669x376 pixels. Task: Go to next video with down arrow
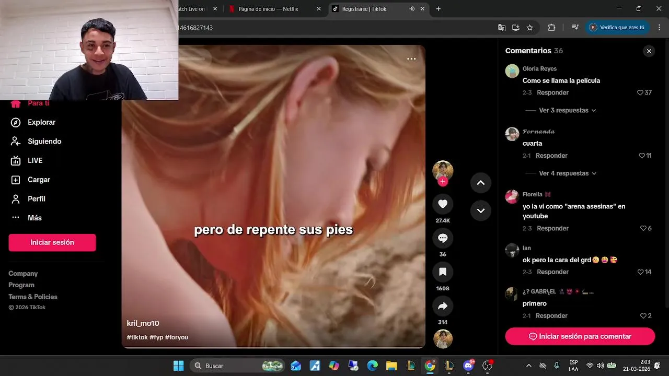pos(481,210)
